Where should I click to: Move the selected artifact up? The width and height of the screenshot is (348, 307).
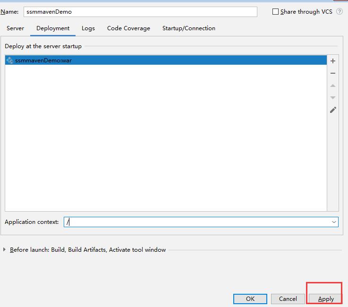[x=333, y=85]
